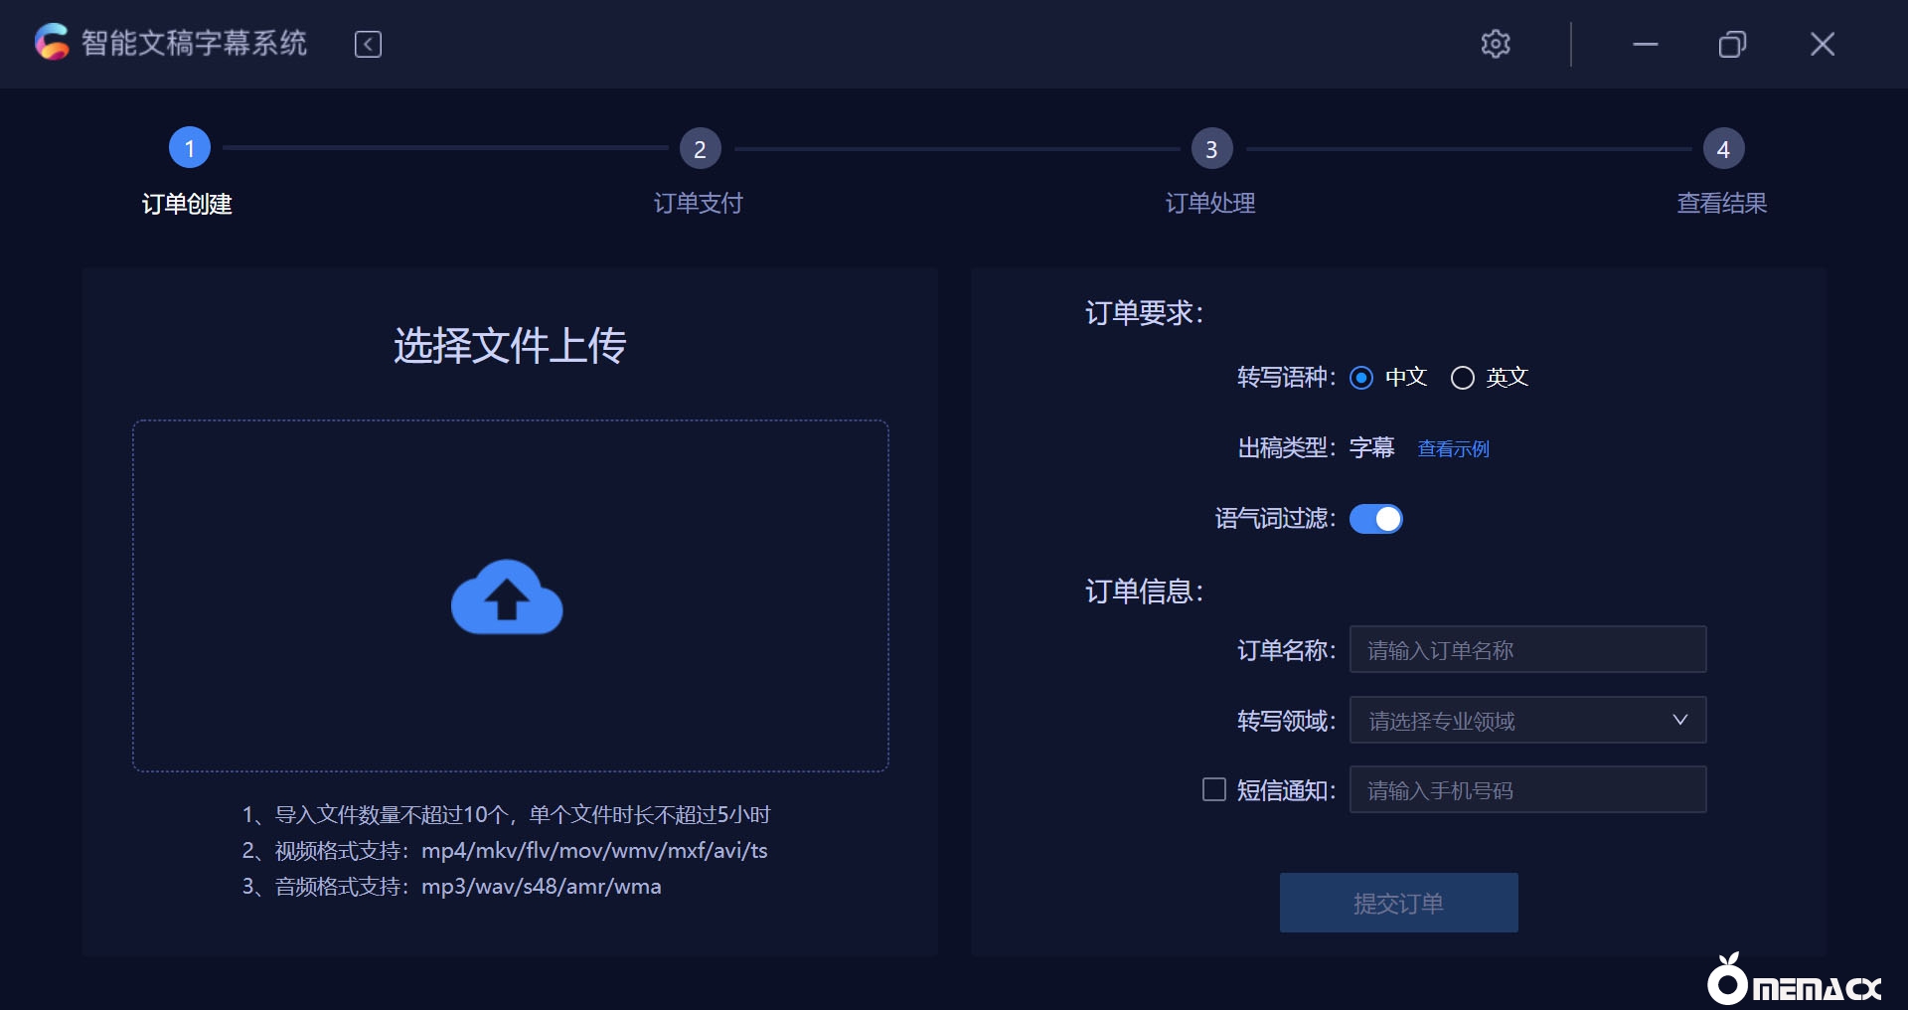Click step 2 circle for 订单支付

pyautogui.click(x=701, y=147)
